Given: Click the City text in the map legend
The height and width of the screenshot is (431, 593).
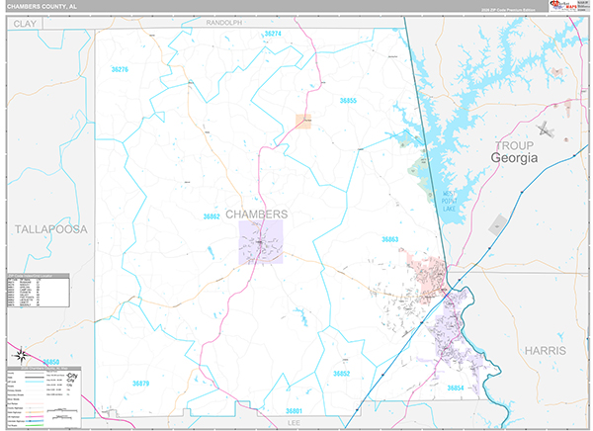Looking at the screenshot, I should pyautogui.click(x=71, y=373).
